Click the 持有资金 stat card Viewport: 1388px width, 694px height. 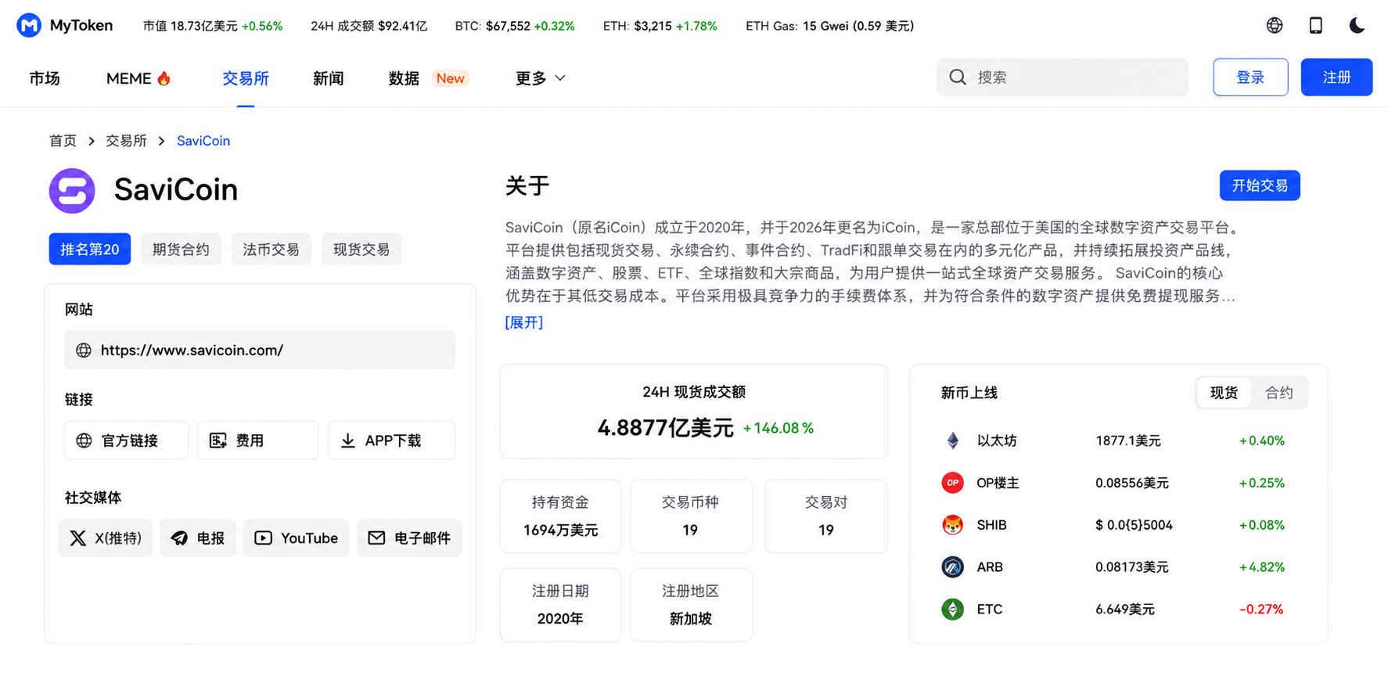point(560,516)
